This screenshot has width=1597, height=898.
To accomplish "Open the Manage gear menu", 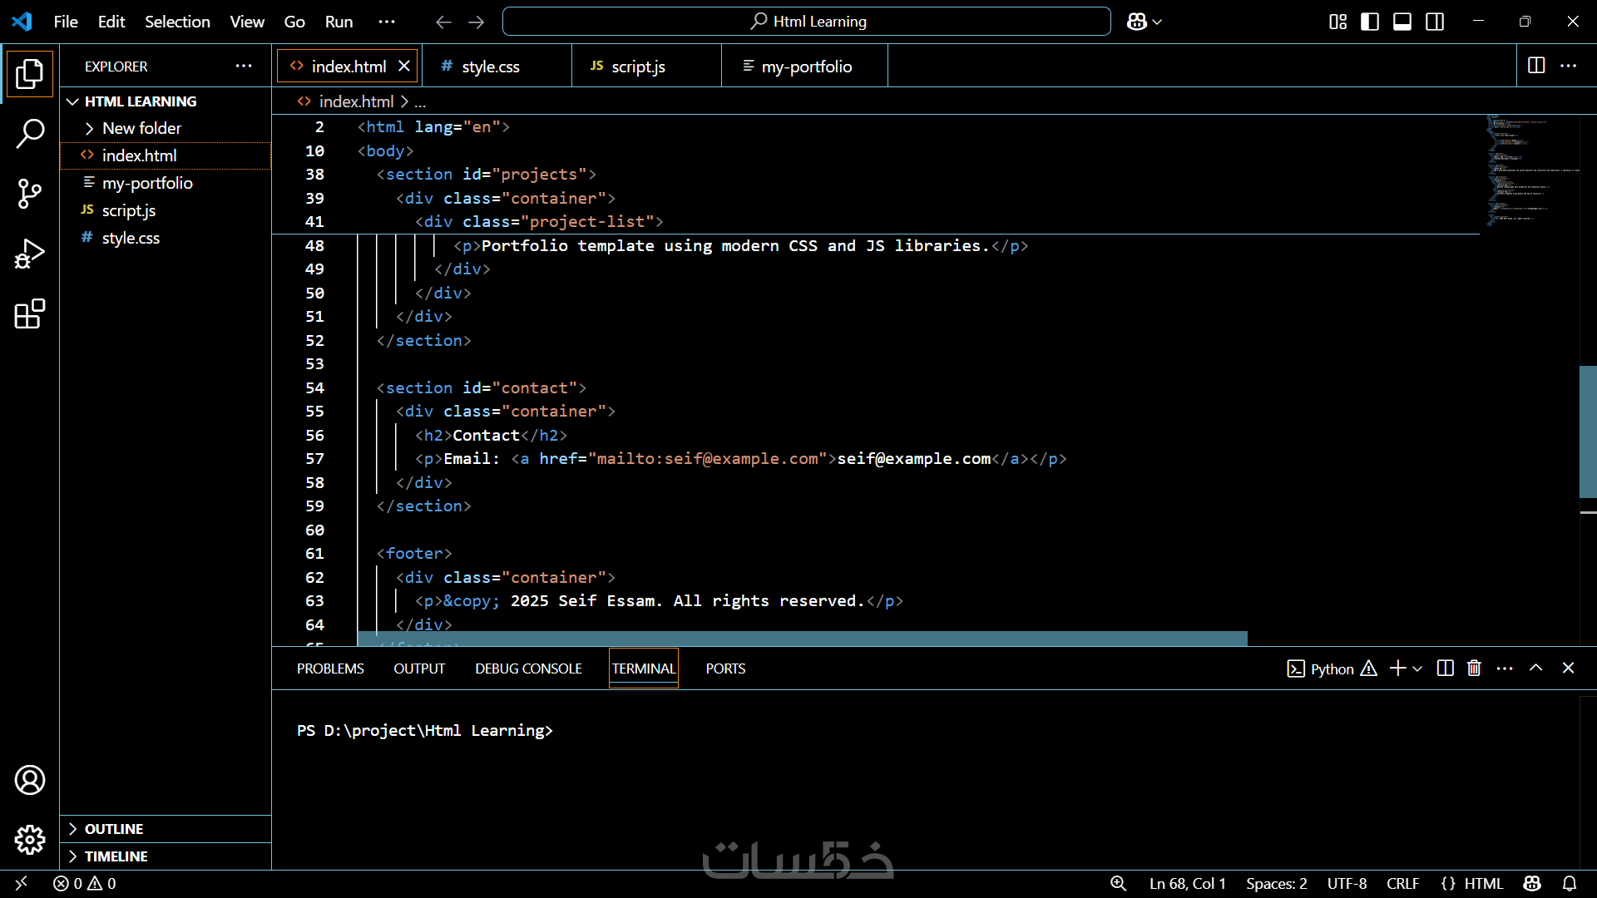I will click(30, 840).
